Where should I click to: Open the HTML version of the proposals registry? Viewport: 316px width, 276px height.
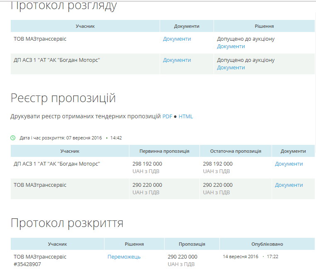click(x=186, y=117)
